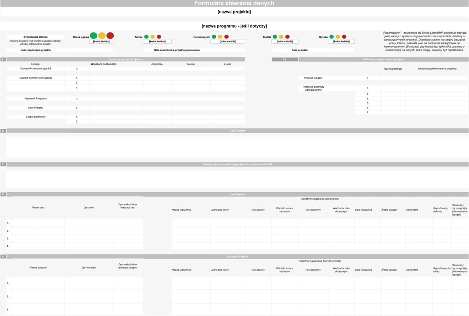Select the red circle beside Zakres
The image size is (469, 316).
click(x=159, y=37)
